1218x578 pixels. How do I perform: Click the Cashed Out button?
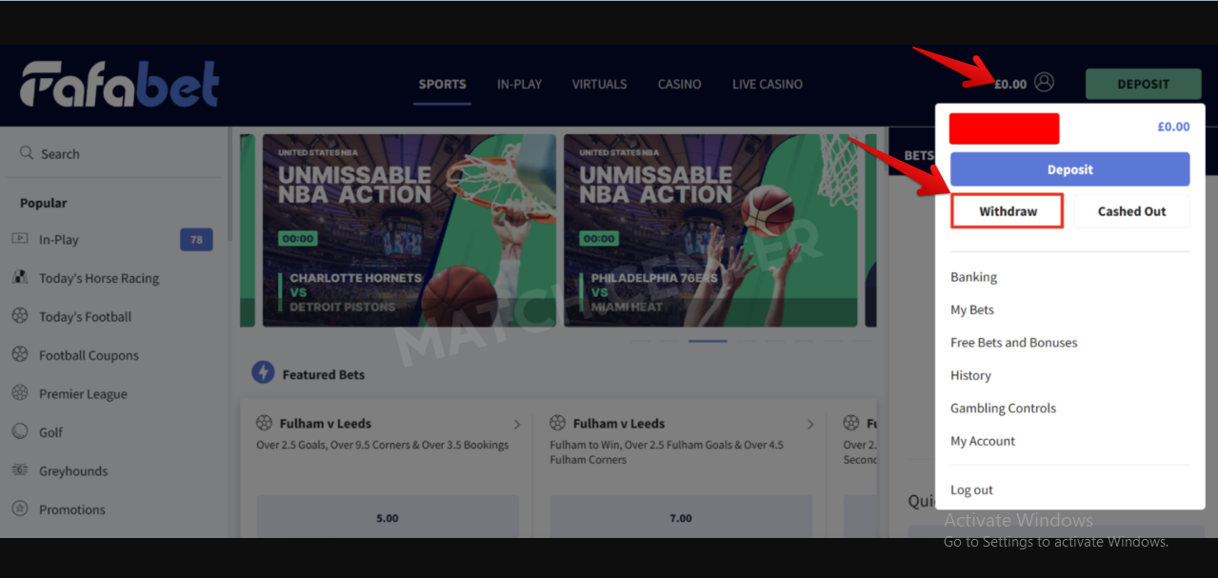coord(1131,211)
